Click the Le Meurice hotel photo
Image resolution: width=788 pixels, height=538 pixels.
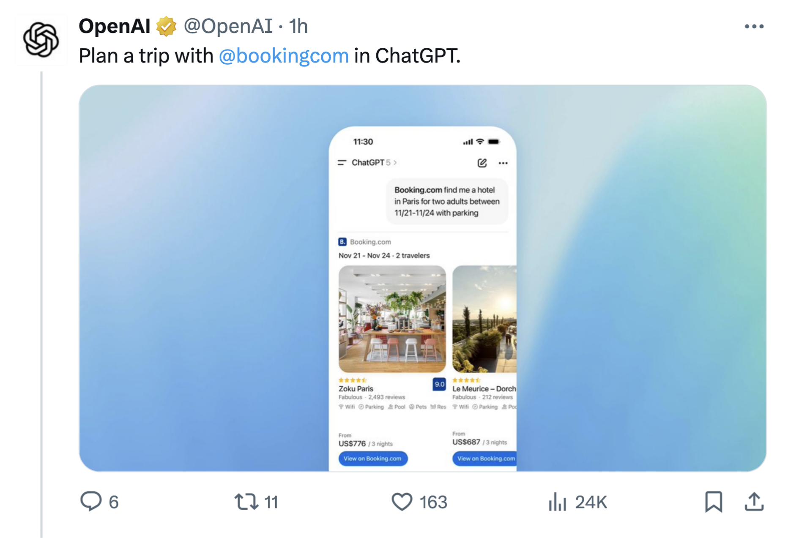point(484,319)
